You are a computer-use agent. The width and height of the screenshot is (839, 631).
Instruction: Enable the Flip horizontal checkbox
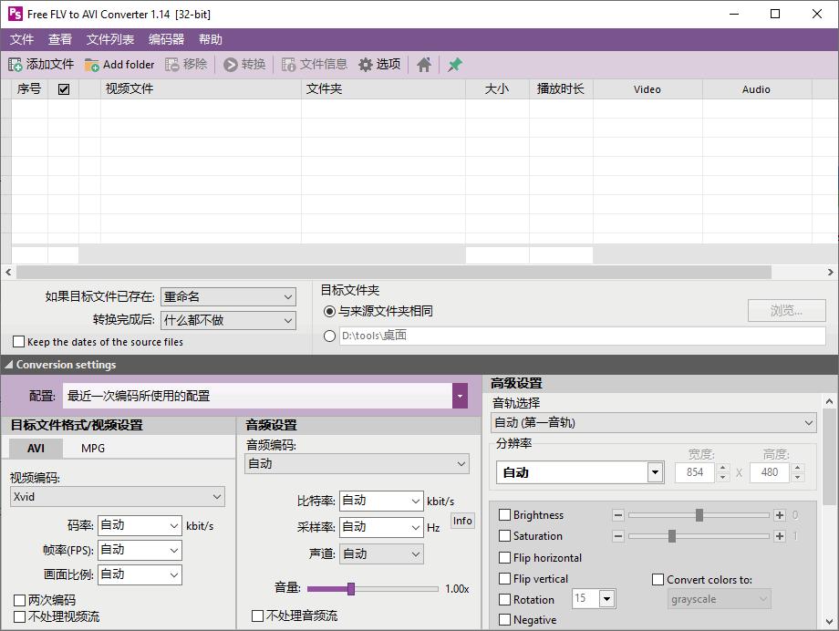[x=504, y=558]
